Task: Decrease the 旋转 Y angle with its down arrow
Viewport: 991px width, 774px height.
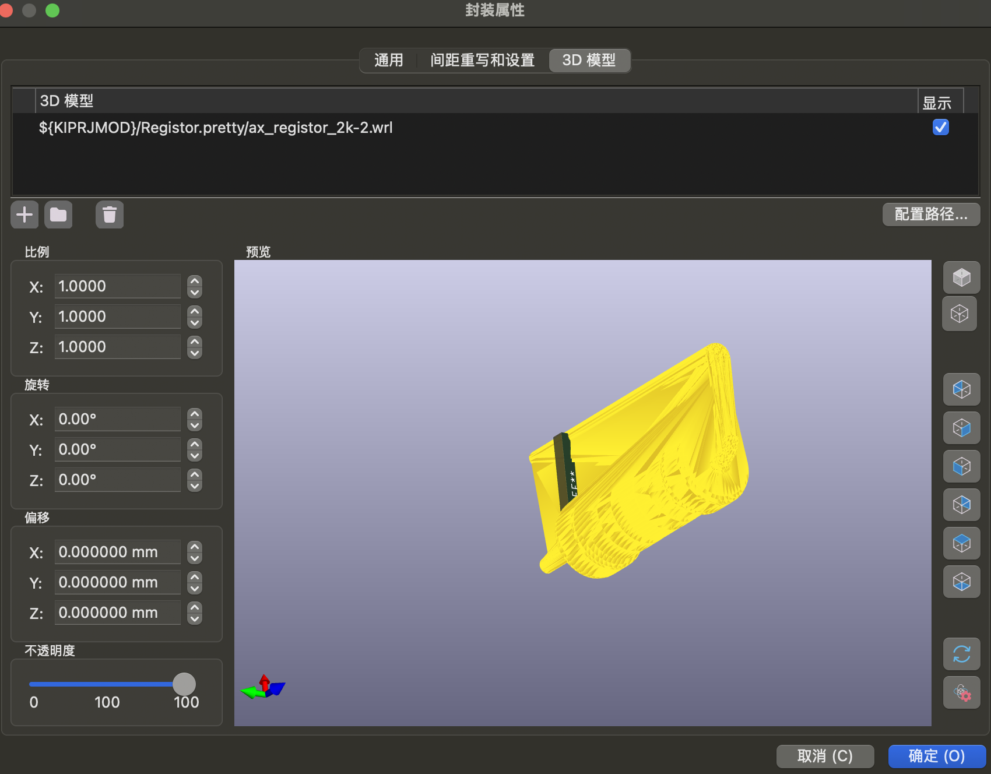Action: click(x=195, y=455)
